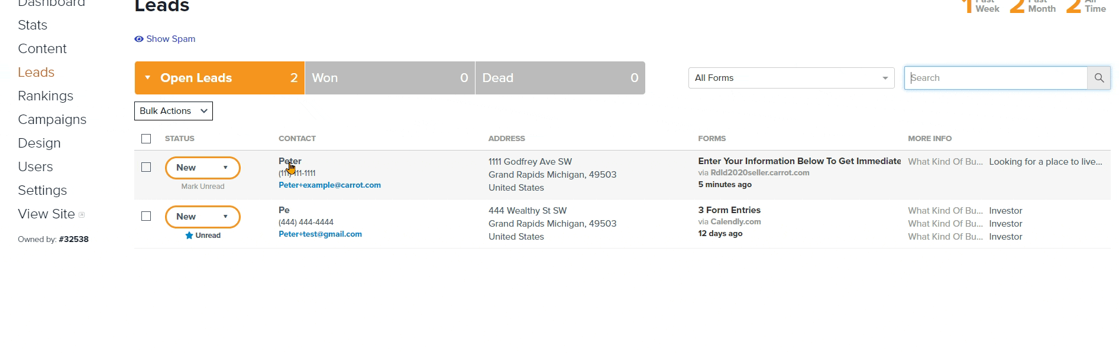Image resolution: width=1119 pixels, height=353 pixels.
Task: Click the Open Leads arrow icon
Action: coord(147,78)
